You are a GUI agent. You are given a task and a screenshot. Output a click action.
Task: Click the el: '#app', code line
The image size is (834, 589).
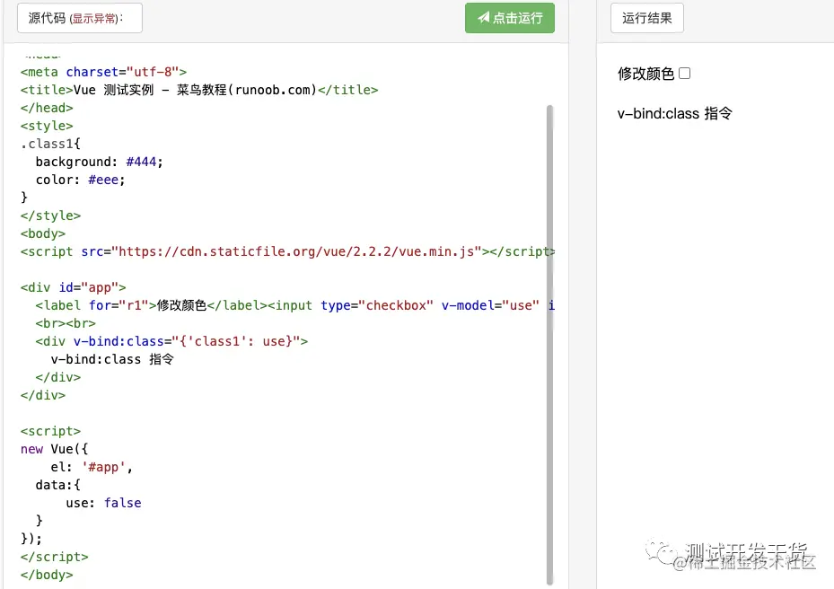(x=92, y=467)
